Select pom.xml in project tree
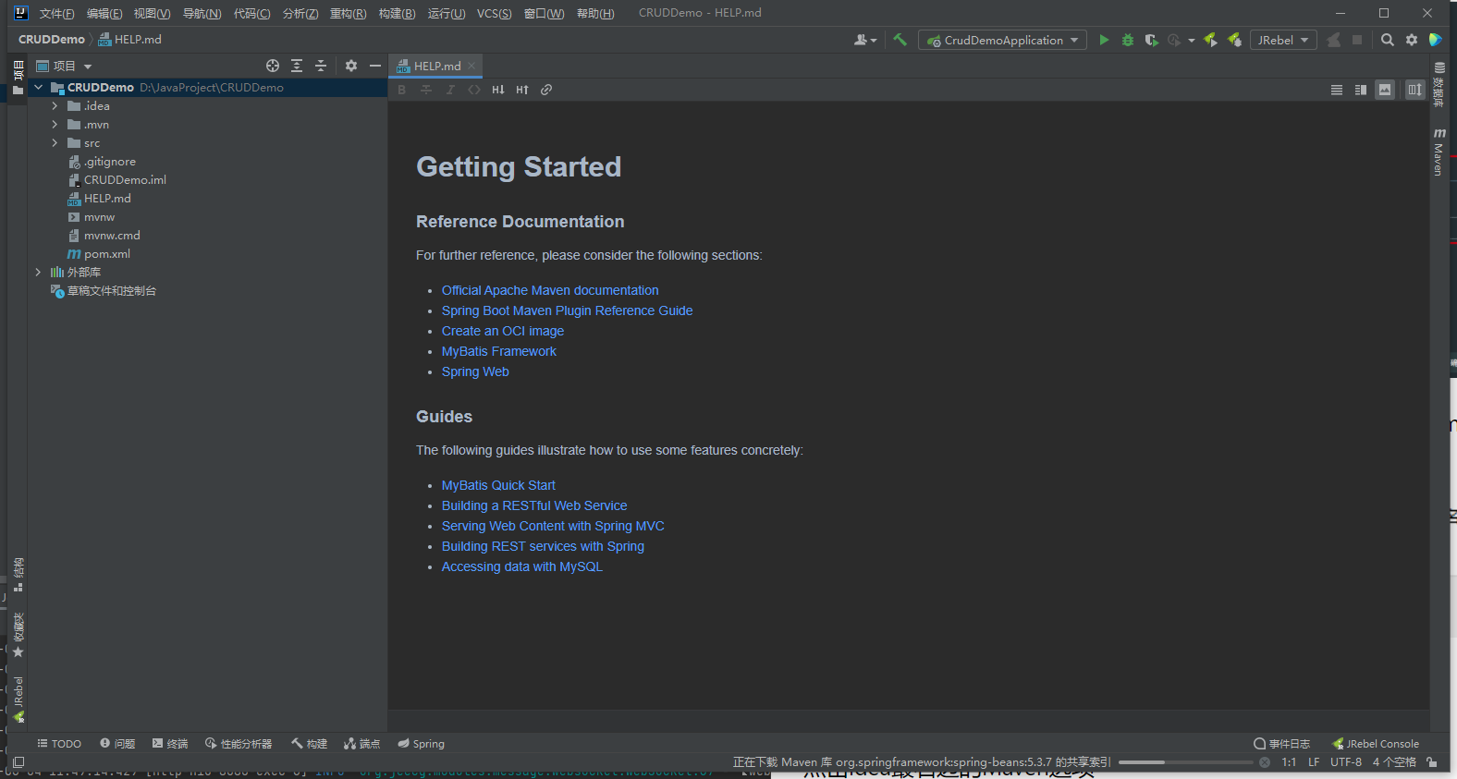Screen dimensions: 1457x779 (99, 254)
